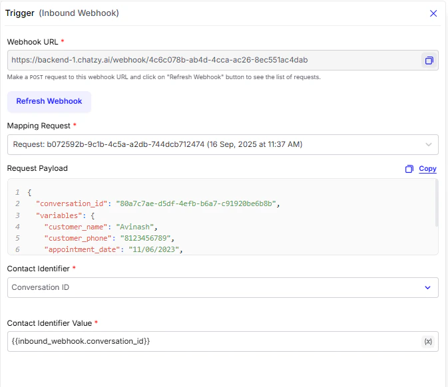
Task: Click the POST request instruction text
Action: point(164,77)
